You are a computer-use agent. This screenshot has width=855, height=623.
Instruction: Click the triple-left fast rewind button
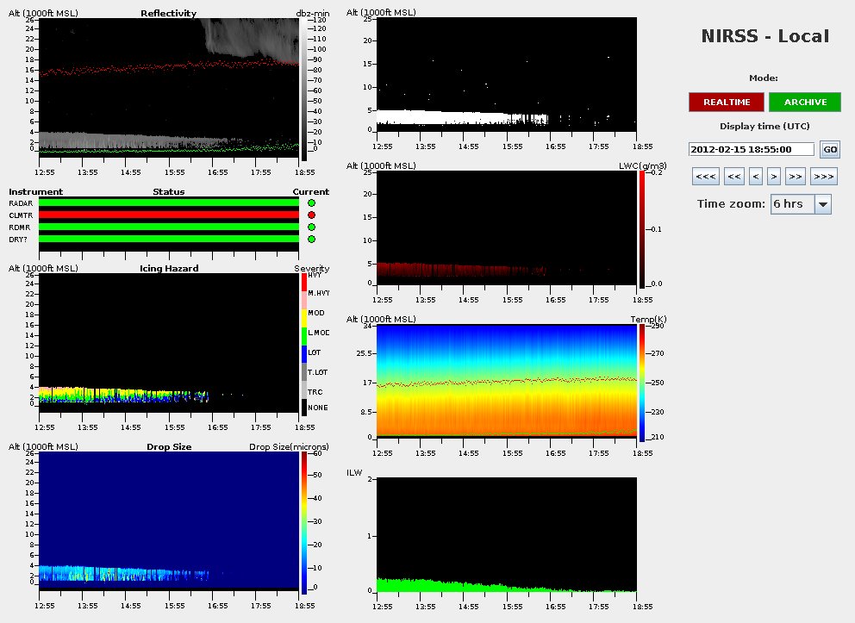coord(705,177)
